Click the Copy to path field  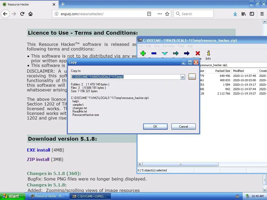pos(126,77)
